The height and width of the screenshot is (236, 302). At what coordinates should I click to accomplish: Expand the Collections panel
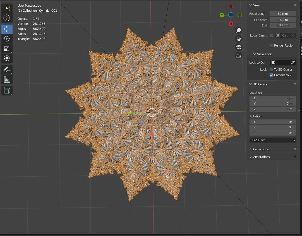tap(251, 149)
